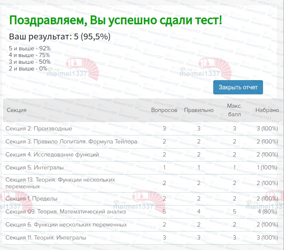284x250 pixels.
Task: Click '3 (100%)' score in Производные row
Action: 267,129
